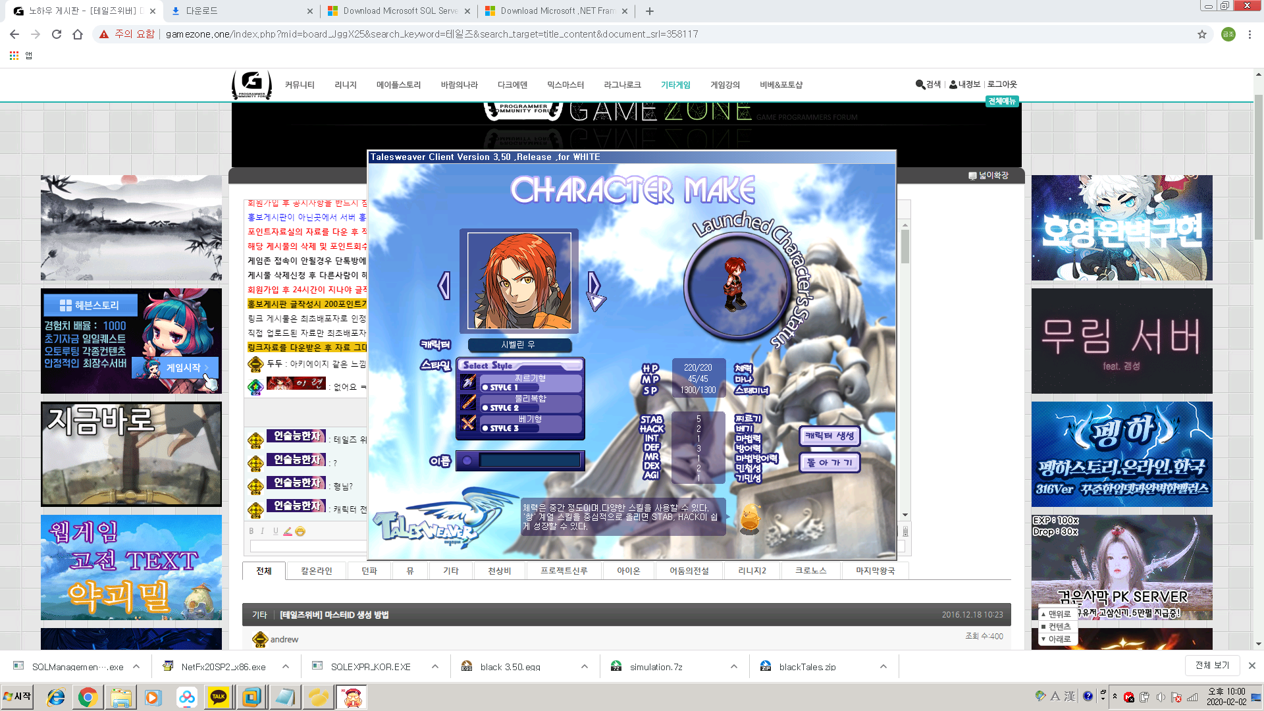
Task: Open the Chrome apps shortcut
Action: point(14,56)
